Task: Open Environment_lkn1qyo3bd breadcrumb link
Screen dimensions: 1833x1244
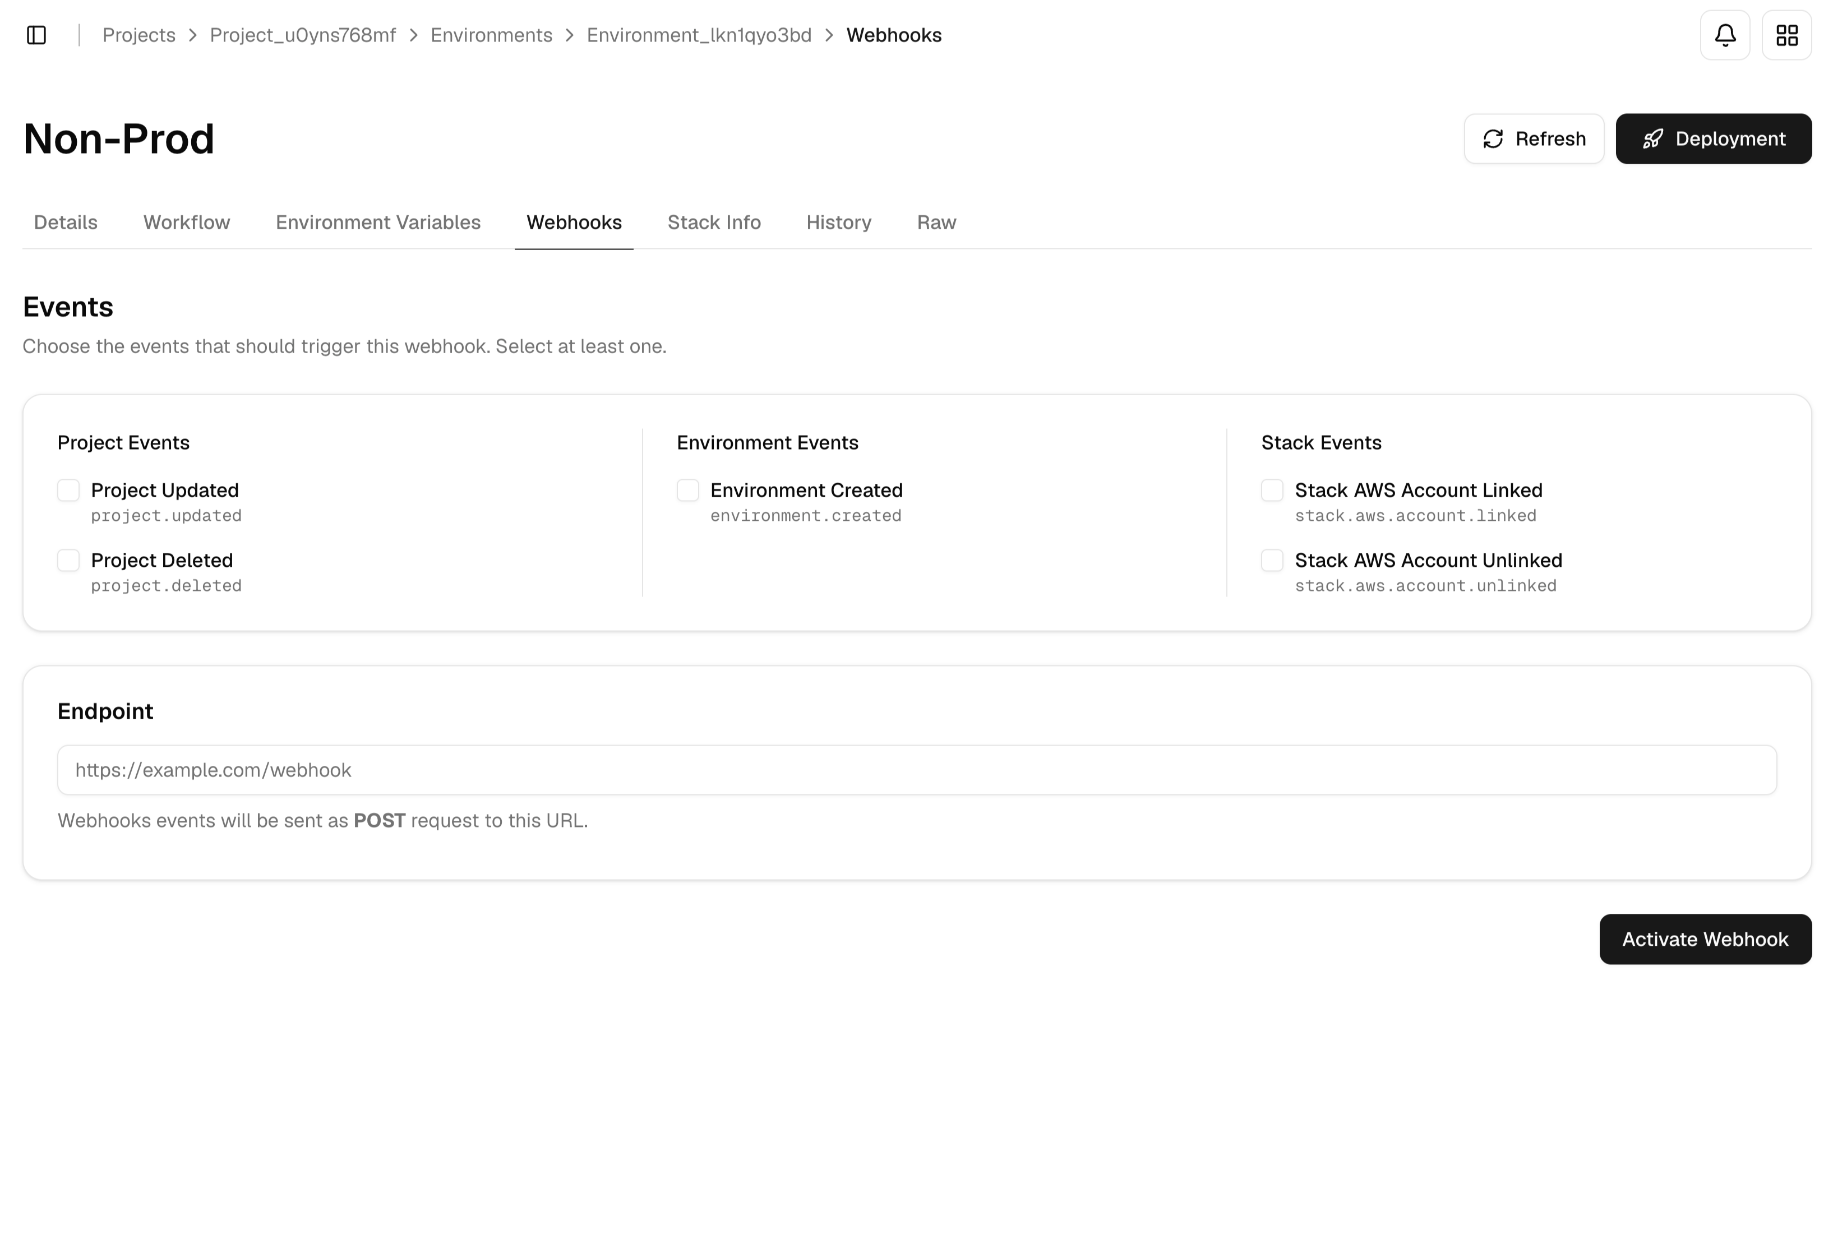Action: click(699, 35)
